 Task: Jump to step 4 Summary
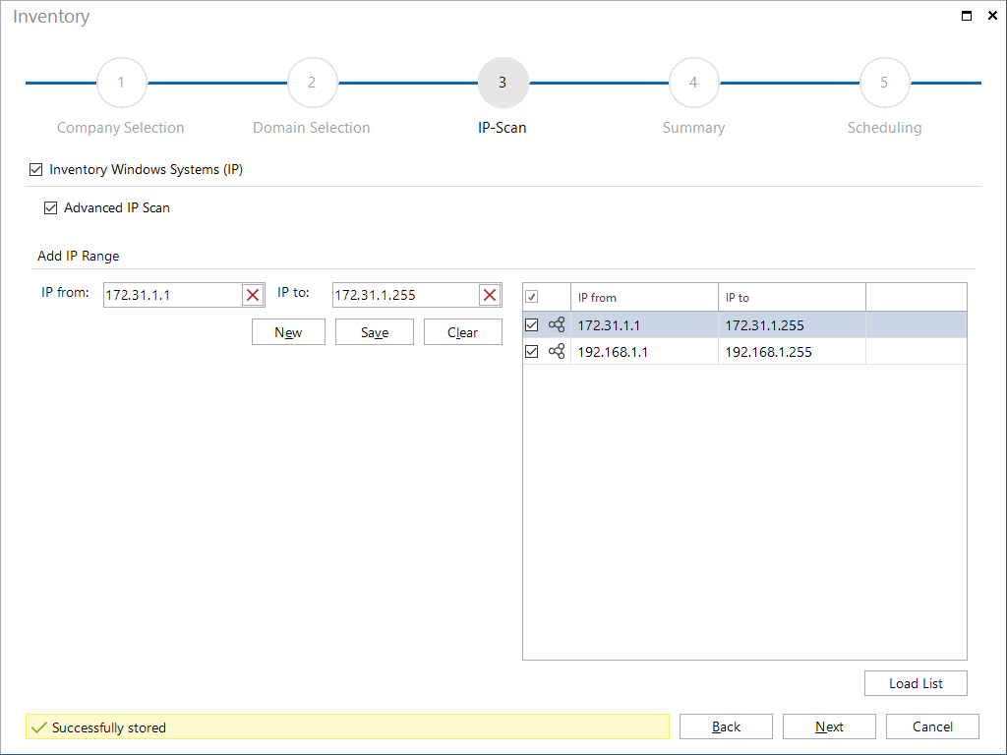point(693,83)
